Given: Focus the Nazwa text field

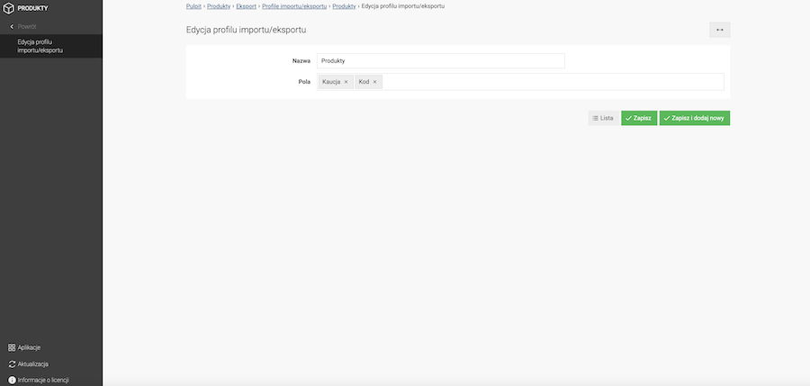Looking at the screenshot, I should click(x=440, y=61).
